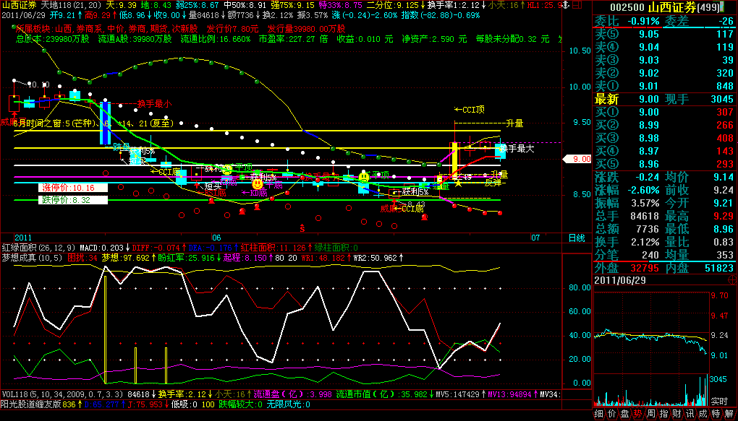This screenshot has height=421, width=738.
Task: Click the VOL118 indicator title
Action: point(63,394)
